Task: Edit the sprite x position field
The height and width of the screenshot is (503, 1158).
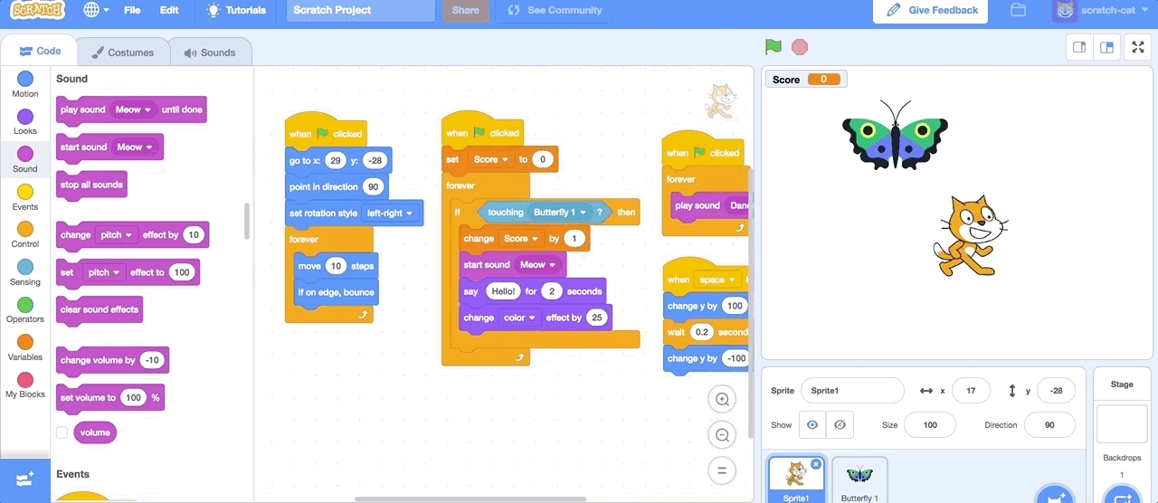Action: tap(971, 391)
